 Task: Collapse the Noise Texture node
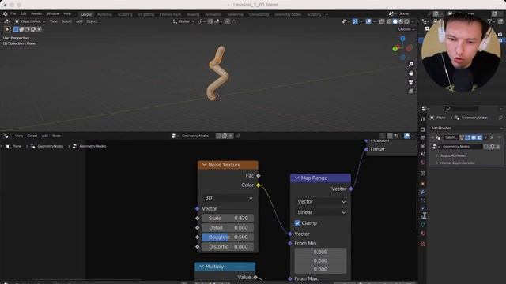point(204,165)
